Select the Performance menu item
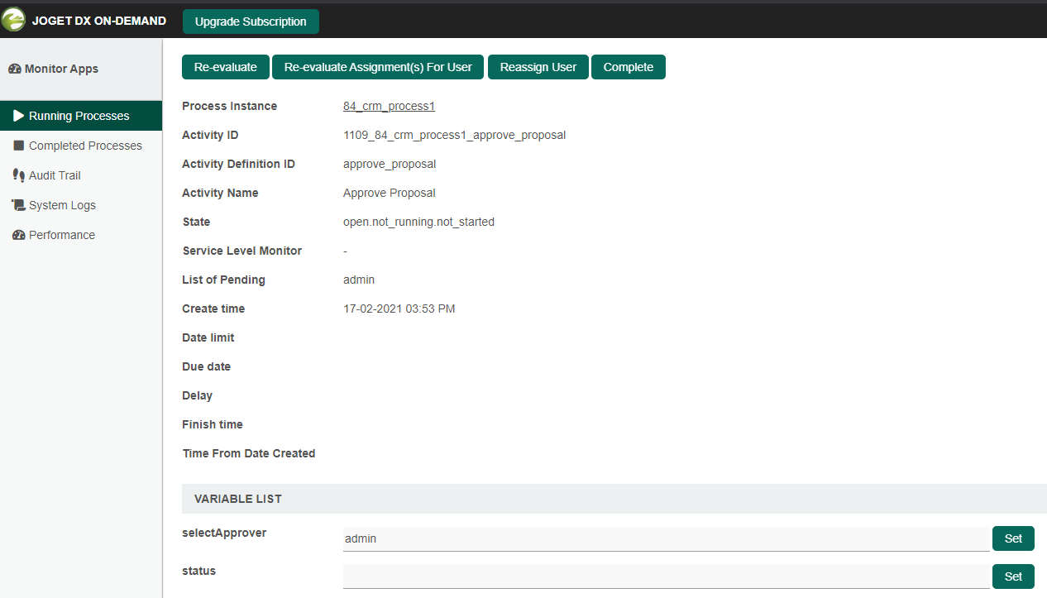This screenshot has height=598, width=1047. [62, 235]
